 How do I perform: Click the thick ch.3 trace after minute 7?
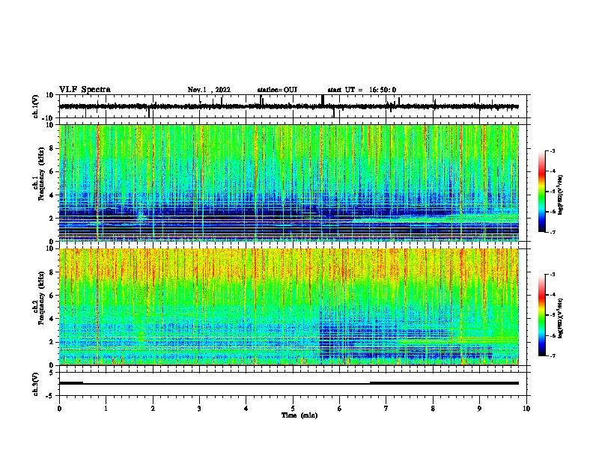[x=444, y=383]
